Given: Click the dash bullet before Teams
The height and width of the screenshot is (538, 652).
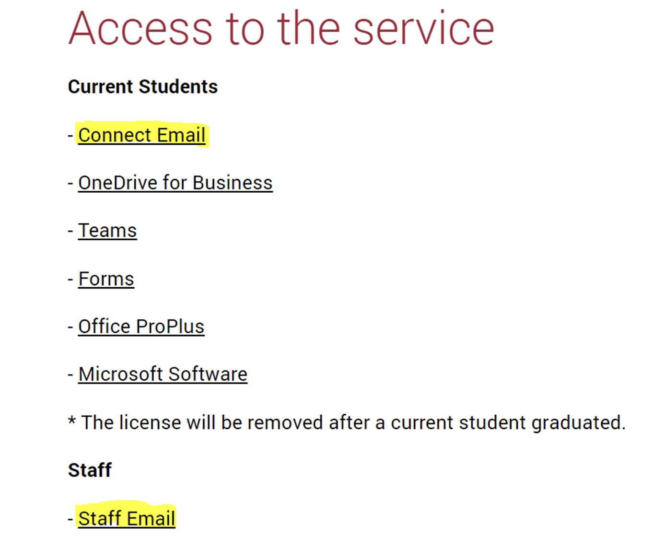Looking at the screenshot, I should (70, 231).
